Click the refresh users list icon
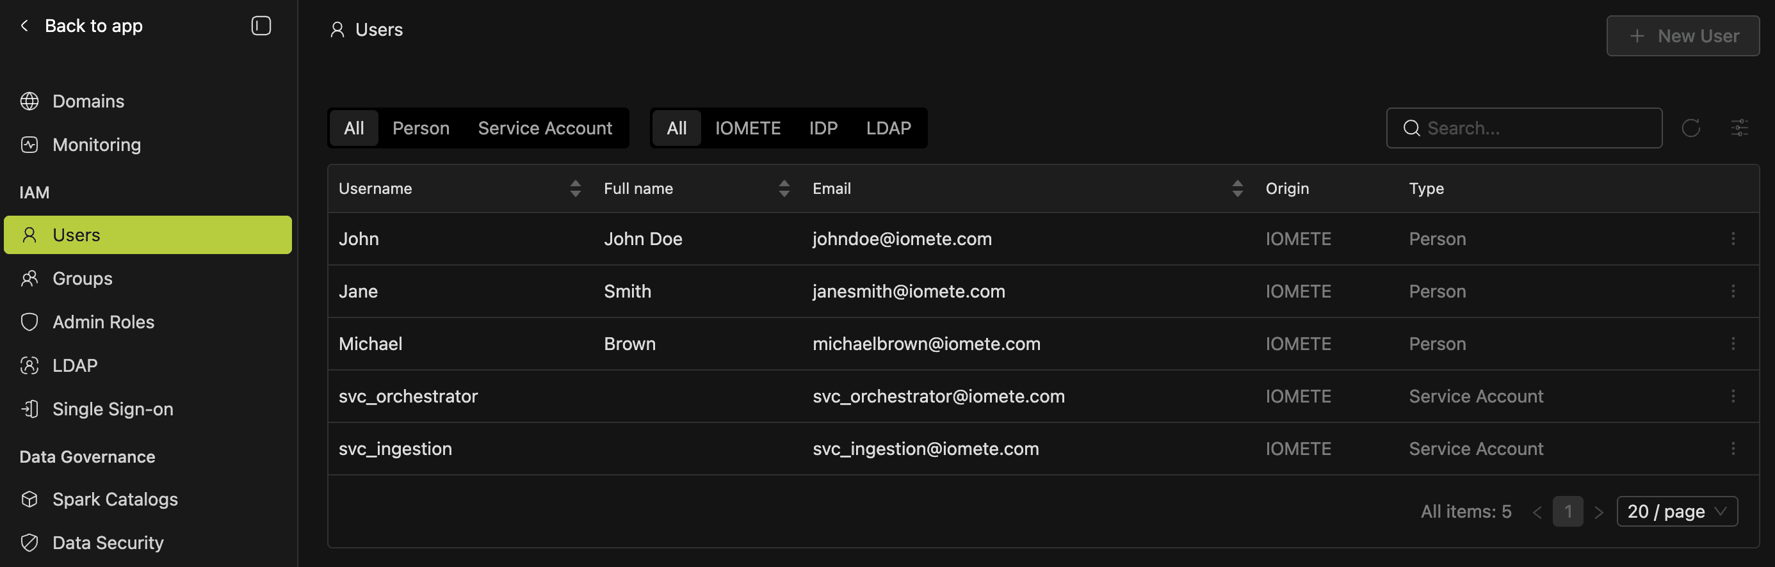The width and height of the screenshot is (1775, 567). click(x=1690, y=128)
